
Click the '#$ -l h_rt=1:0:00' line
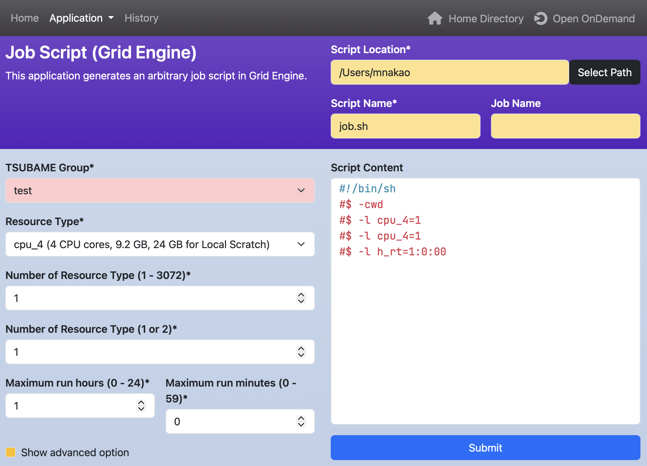[x=392, y=252]
